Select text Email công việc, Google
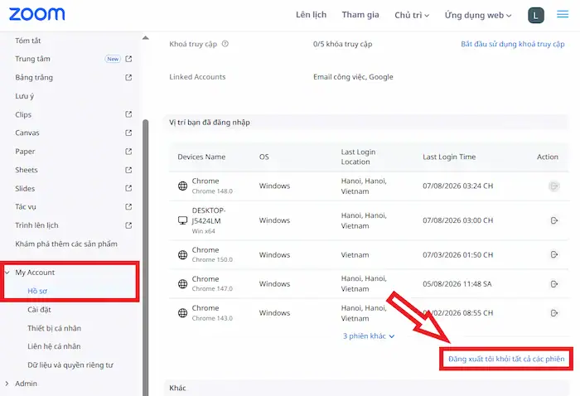This screenshot has width=580, height=396. click(x=353, y=77)
